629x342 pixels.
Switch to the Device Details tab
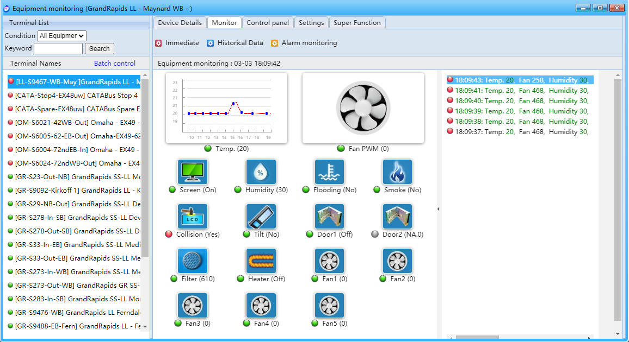pyautogui.click(x=180, y=23)
